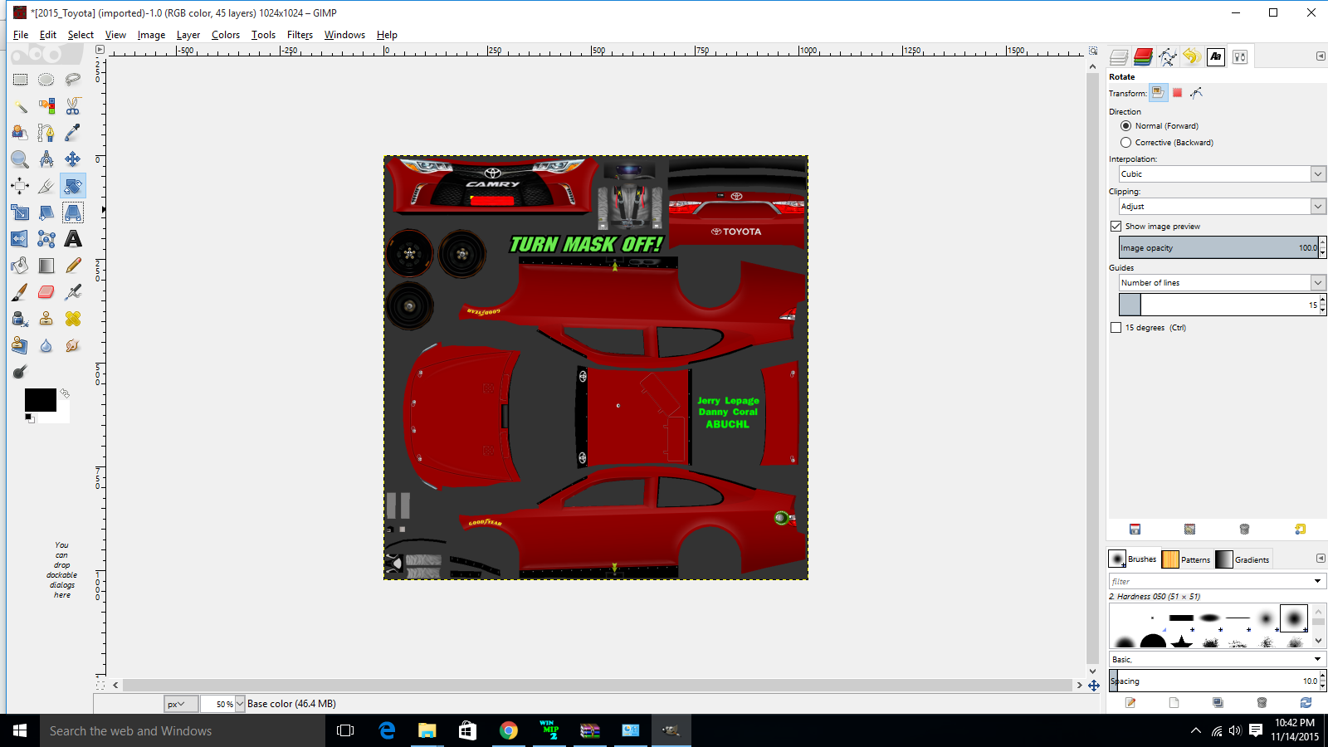The width and height of the screenshot is (1328, 747).
Task: Select the Smudge tool
Action: [x=73, y=345]
